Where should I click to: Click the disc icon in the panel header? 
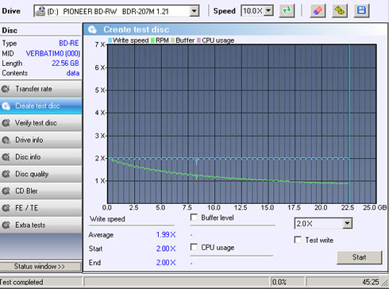[x=92, y=29]
